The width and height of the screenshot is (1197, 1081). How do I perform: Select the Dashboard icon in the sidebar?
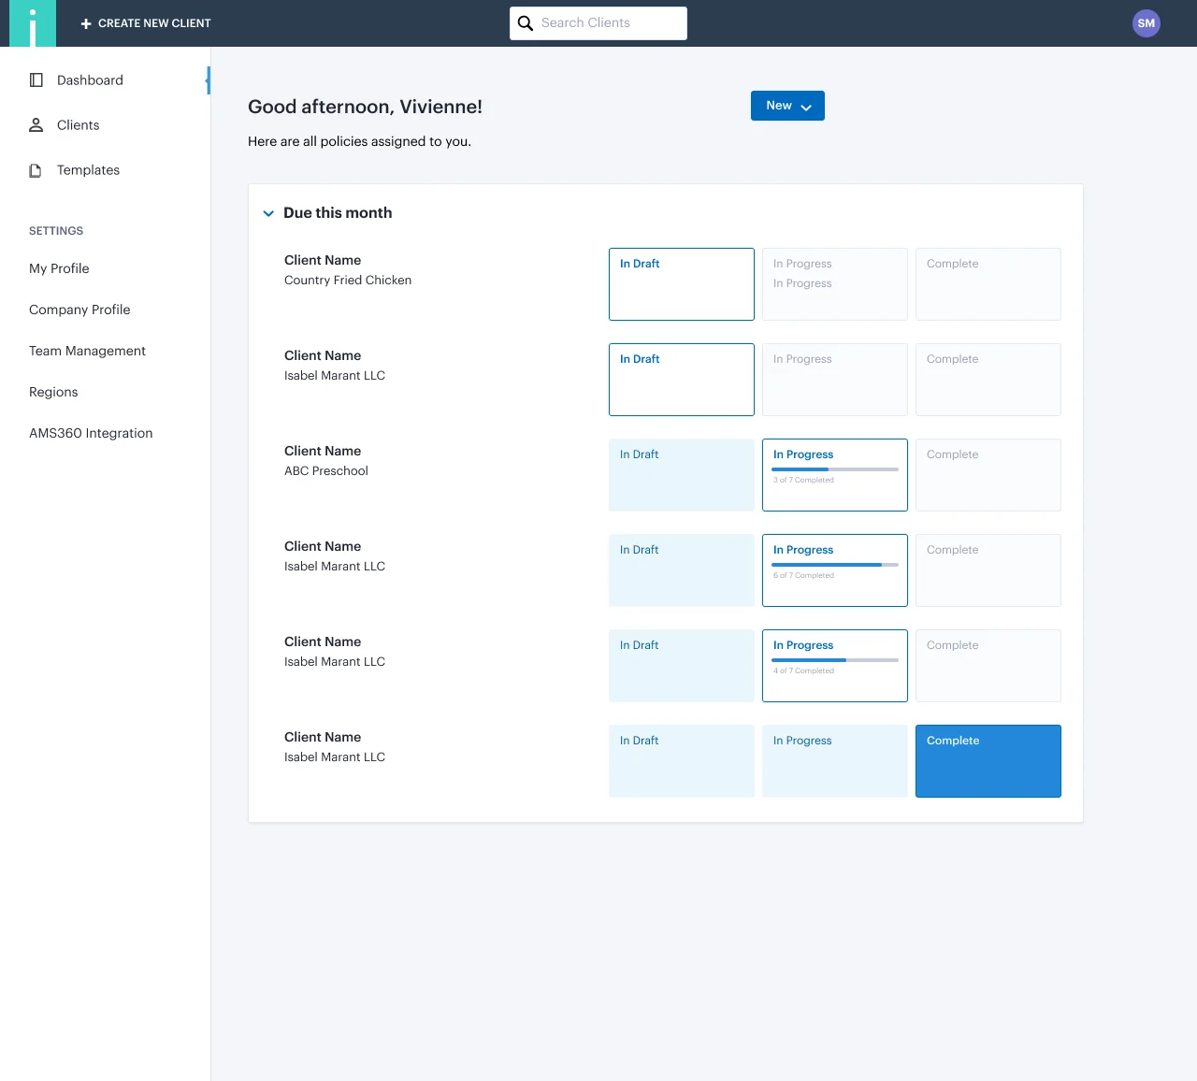(x=36, y=79)
